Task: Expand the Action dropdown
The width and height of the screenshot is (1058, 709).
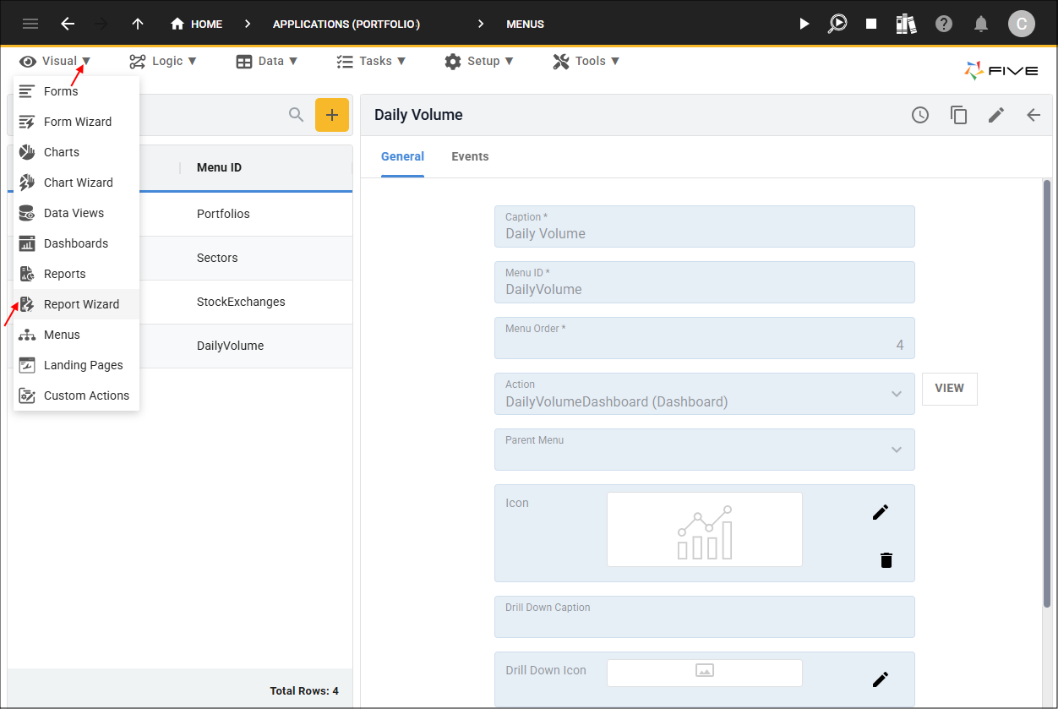Action: [x=897, y=394]
